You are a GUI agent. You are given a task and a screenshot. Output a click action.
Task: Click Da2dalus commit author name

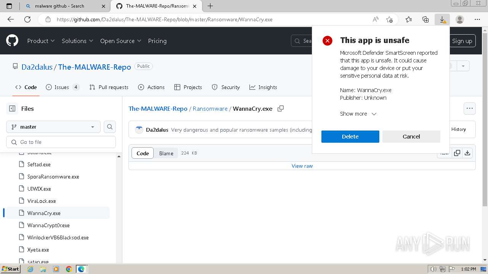(x=157, y=130)
